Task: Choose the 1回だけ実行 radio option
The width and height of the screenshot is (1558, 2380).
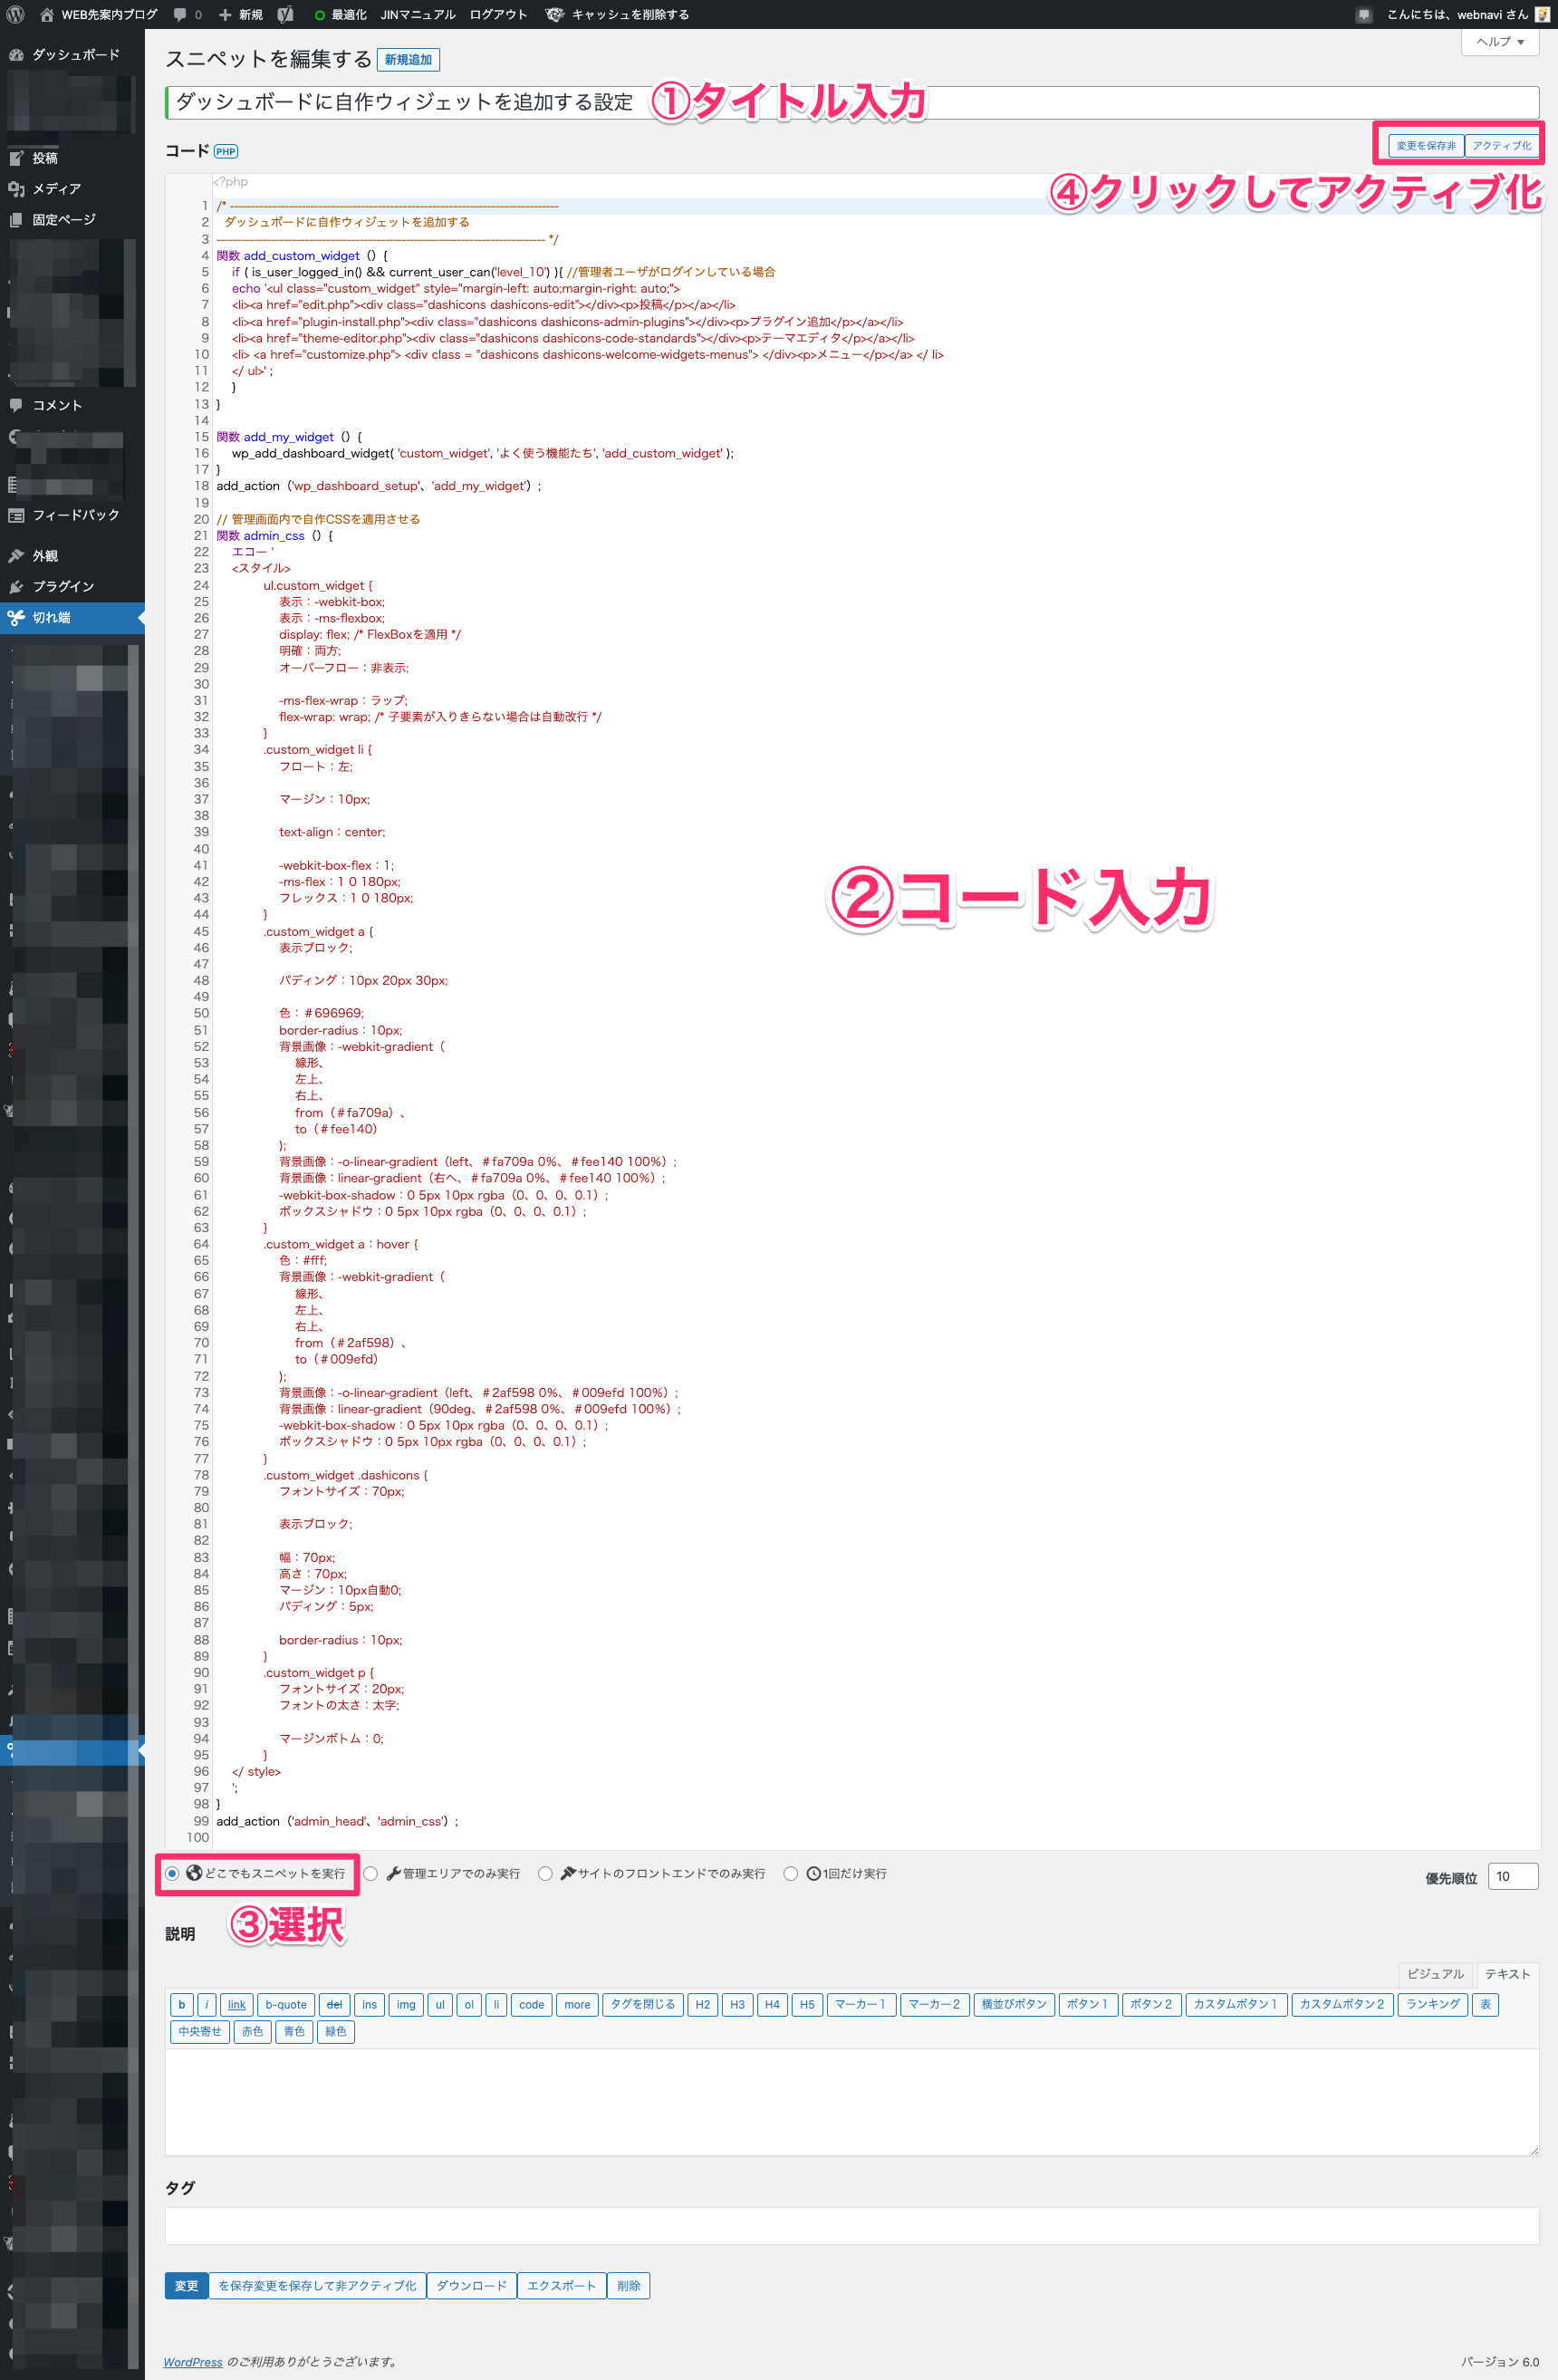Action: 790,1873
